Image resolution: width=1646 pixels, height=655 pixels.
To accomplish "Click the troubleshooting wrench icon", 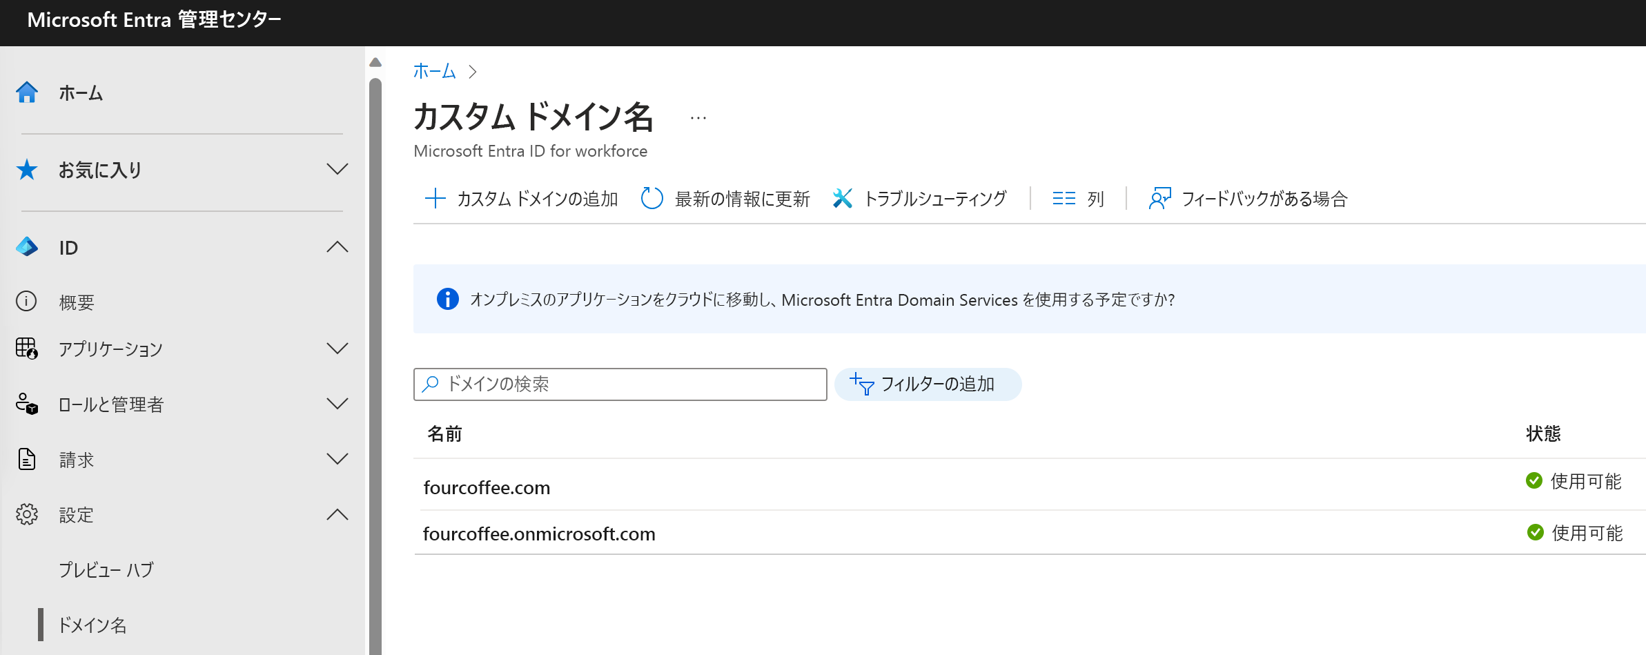I will pyautogui.click(x=843, y=199).
